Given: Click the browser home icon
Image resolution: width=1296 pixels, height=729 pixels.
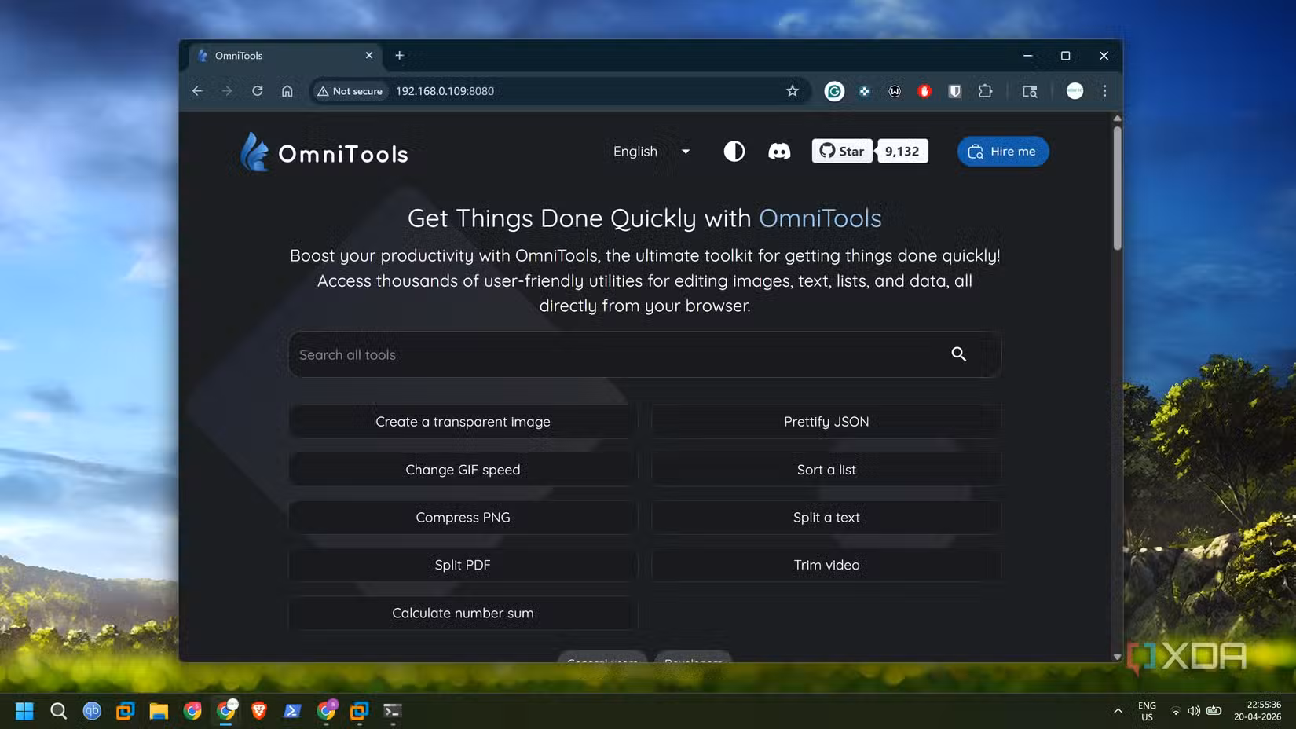Looking at the screenshot, I should (287, 91).
